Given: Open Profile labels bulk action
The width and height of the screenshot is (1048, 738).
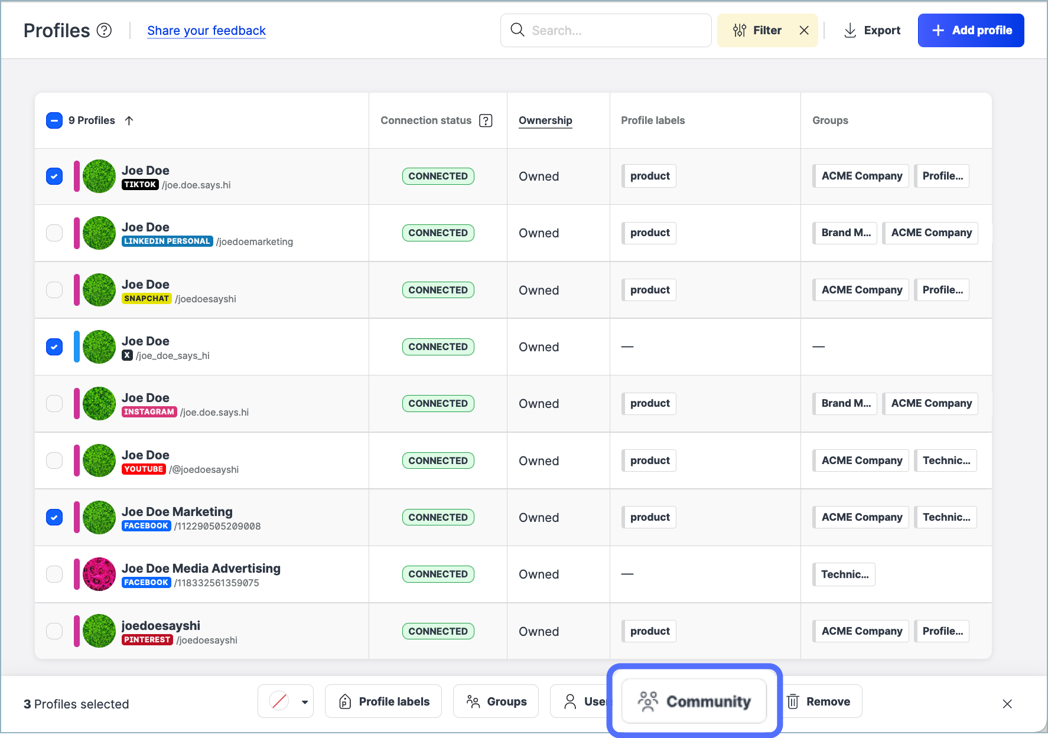Looking at the screenshot, I should pos(383,701).
